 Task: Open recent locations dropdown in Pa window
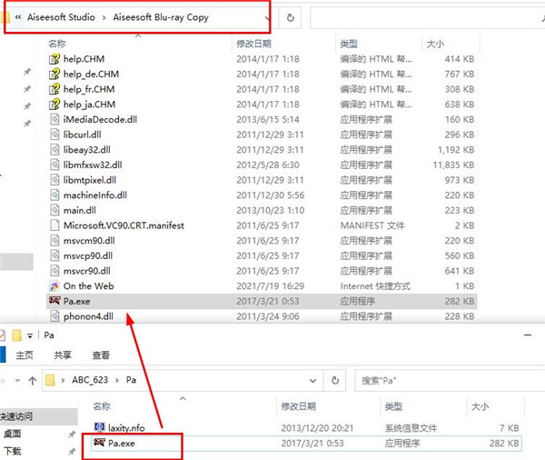click(x=17, y=381)
